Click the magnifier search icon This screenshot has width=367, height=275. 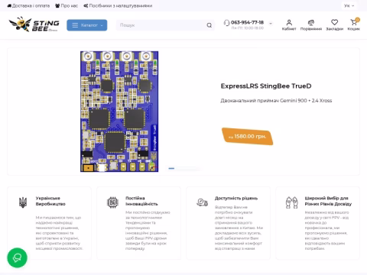(x=209, y=25)
